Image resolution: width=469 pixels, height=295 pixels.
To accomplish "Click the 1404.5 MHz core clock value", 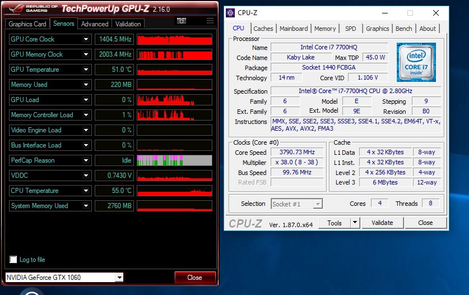I will click(x=114, y=39).
